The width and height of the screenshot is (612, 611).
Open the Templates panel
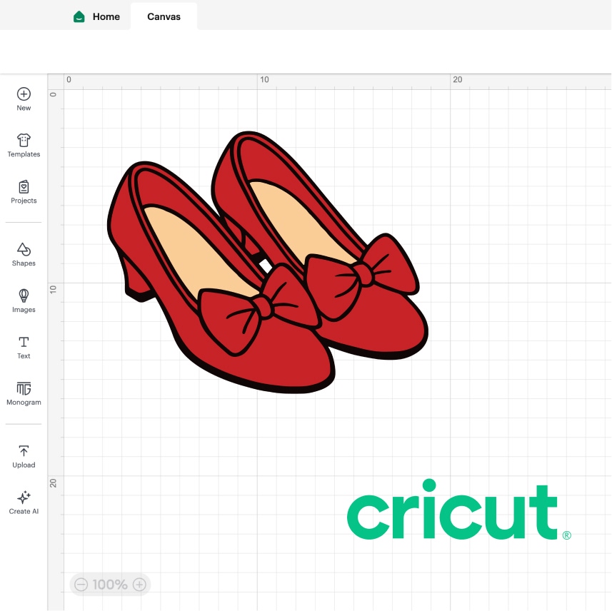point(24,141)
